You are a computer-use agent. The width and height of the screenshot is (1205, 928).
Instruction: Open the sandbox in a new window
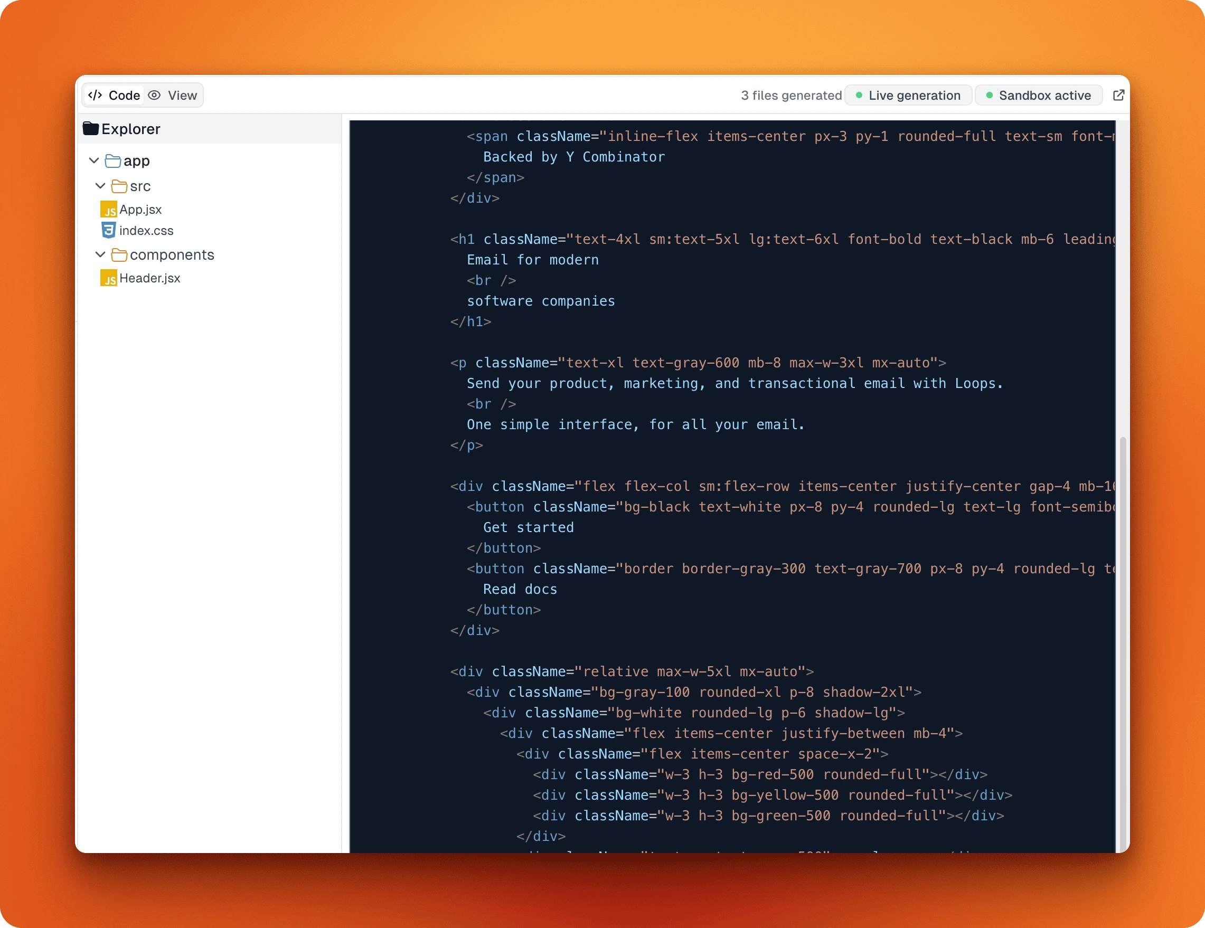pos(1119,95)
